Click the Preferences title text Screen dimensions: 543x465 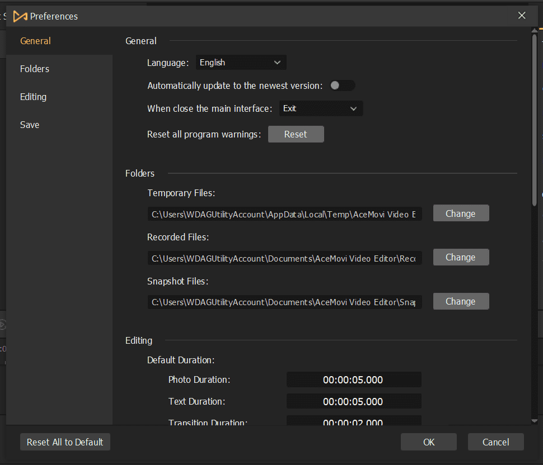(54, 16)
